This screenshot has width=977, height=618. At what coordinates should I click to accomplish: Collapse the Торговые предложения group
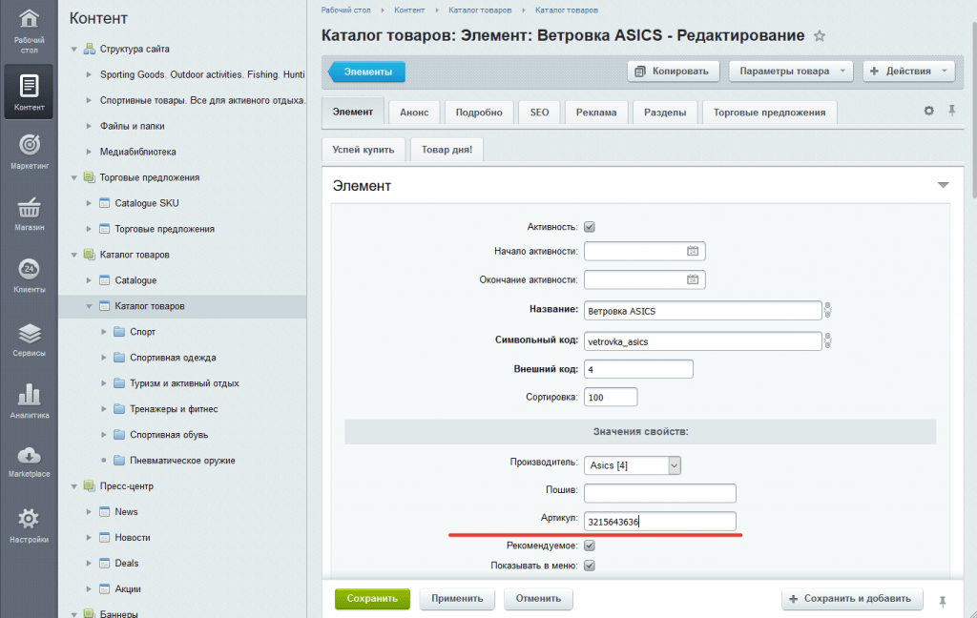click(73, 177)
